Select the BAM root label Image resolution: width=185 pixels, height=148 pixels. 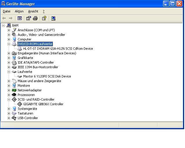pyautogui.click(x=15, y=25)
